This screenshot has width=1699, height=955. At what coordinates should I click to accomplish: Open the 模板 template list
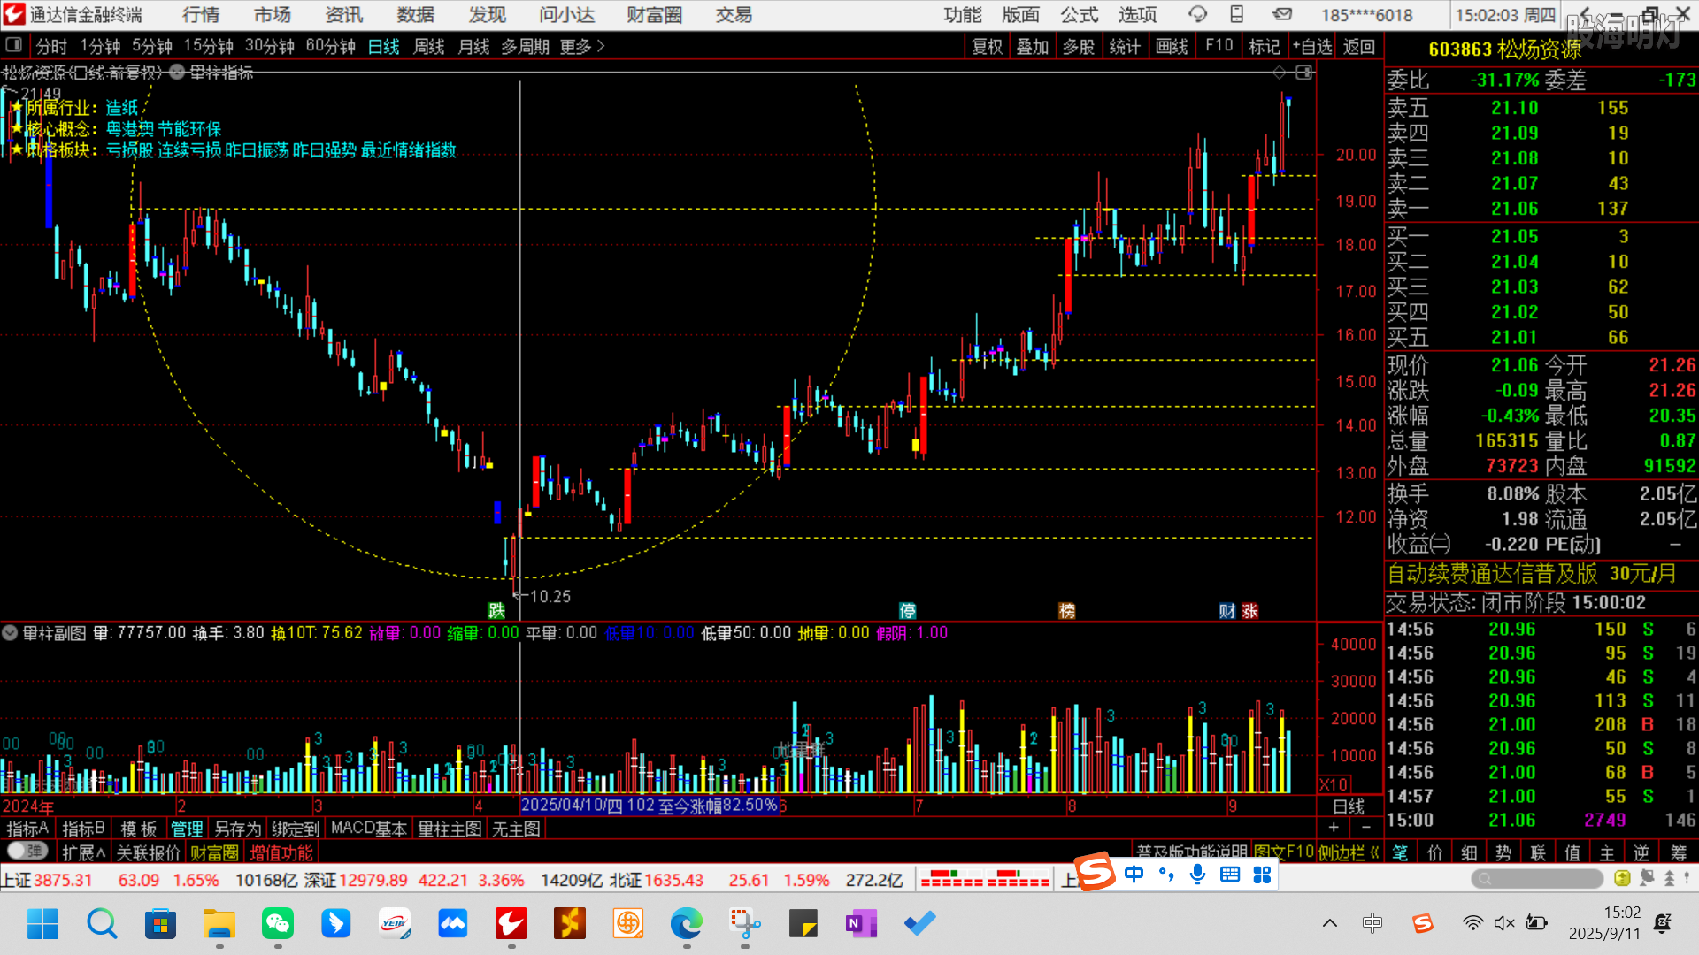[139, 829]
